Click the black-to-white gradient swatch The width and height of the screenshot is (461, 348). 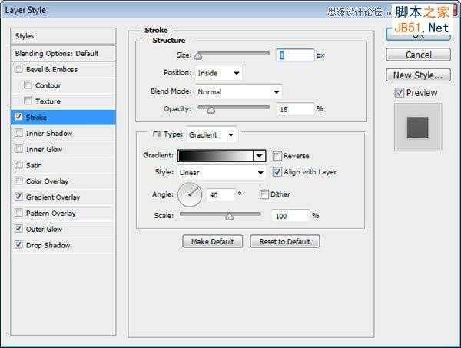tap(215, 156)
